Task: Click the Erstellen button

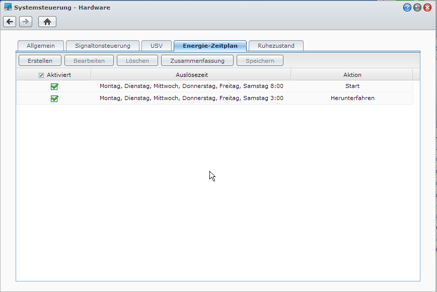Action: (40, 60)
